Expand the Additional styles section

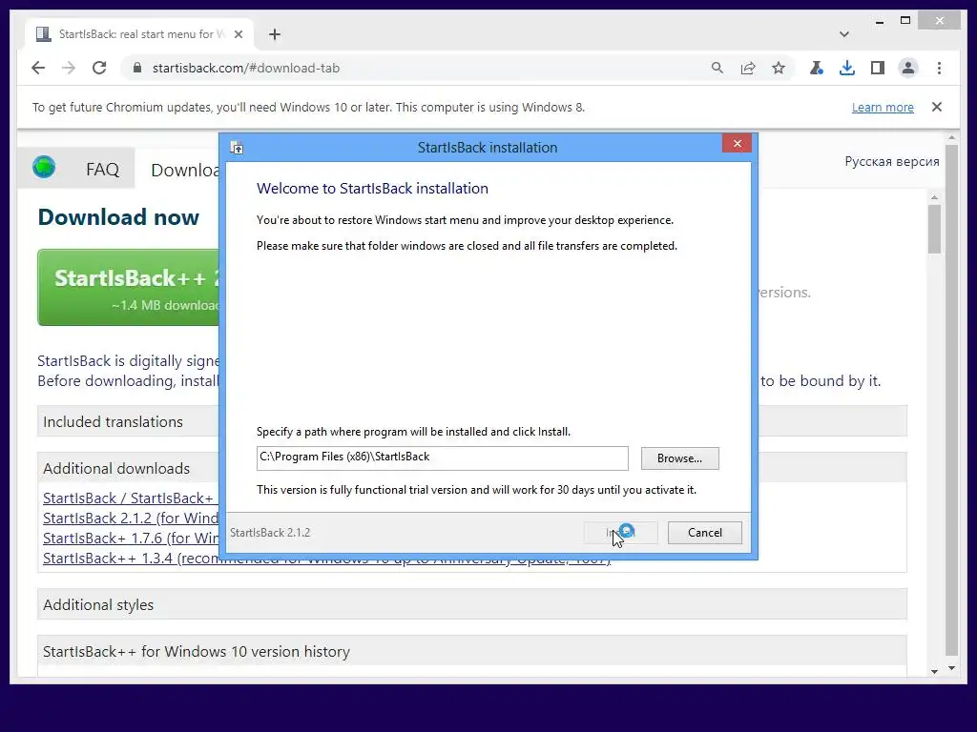point(471,604)
